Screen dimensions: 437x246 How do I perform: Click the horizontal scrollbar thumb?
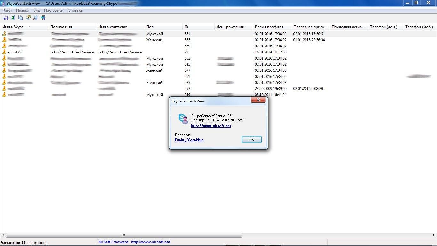124,235
